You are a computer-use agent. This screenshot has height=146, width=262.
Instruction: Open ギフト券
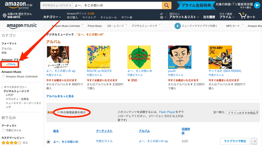[127, 17]
